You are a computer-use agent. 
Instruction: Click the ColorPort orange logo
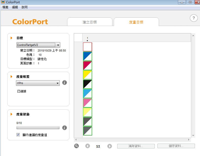(30, 22)
